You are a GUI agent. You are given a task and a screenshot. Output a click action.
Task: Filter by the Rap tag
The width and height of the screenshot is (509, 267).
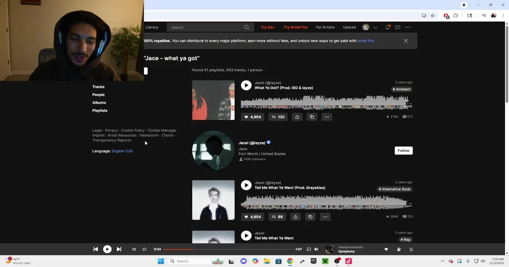click(405, 240)
